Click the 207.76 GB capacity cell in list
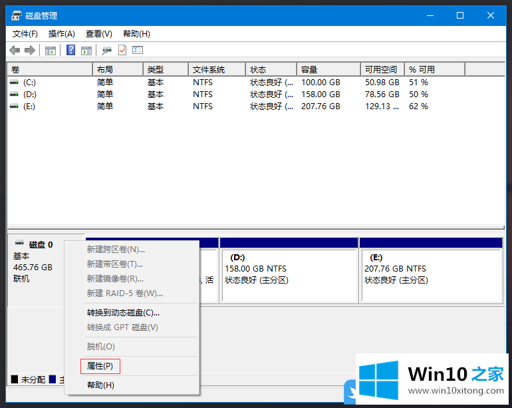 [x=320, y=106]
